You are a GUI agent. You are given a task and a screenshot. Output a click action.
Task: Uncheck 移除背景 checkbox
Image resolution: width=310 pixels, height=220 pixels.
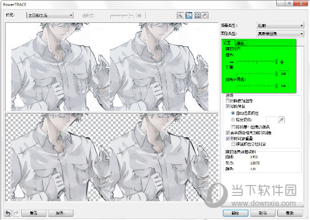227,107
